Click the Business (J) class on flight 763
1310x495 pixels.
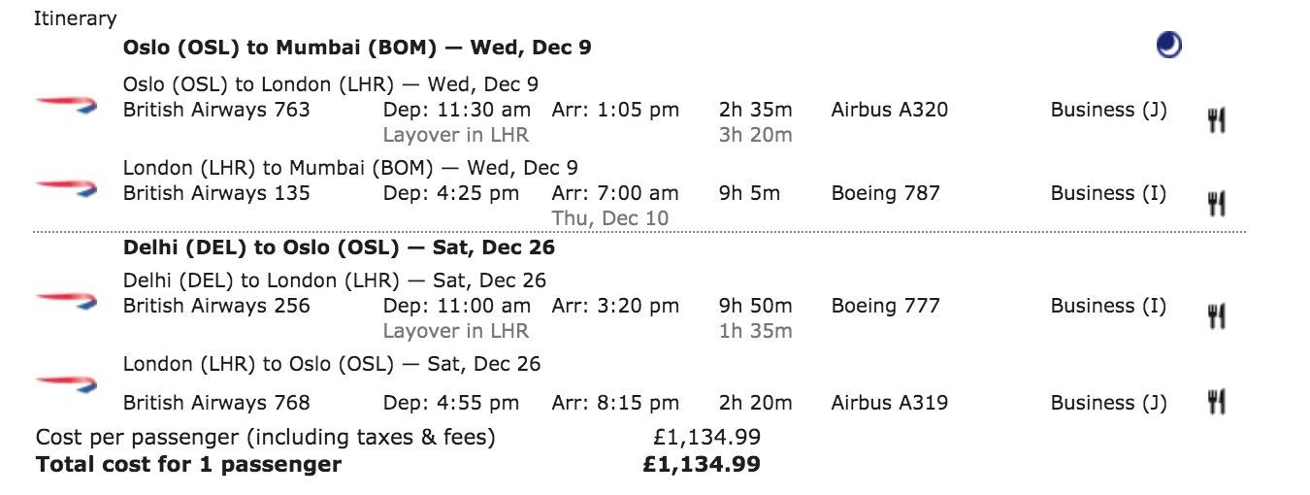[x=1108, y=110]
